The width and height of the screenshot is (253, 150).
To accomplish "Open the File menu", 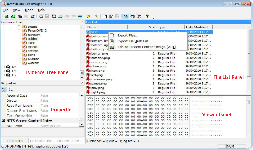I will coord(6,10).
